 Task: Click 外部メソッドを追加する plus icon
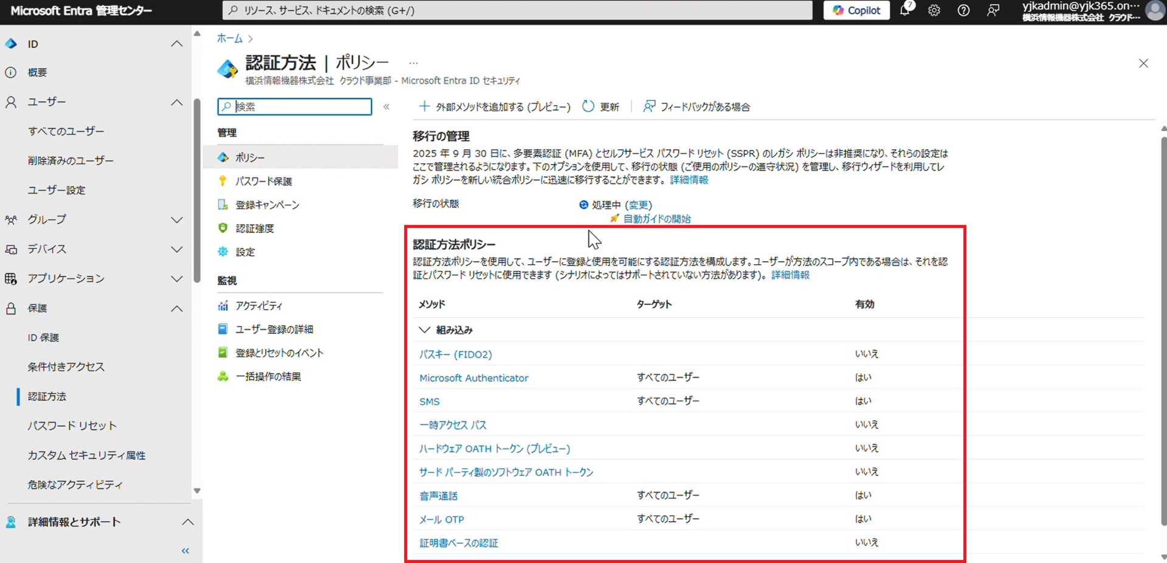click(424, 107)
